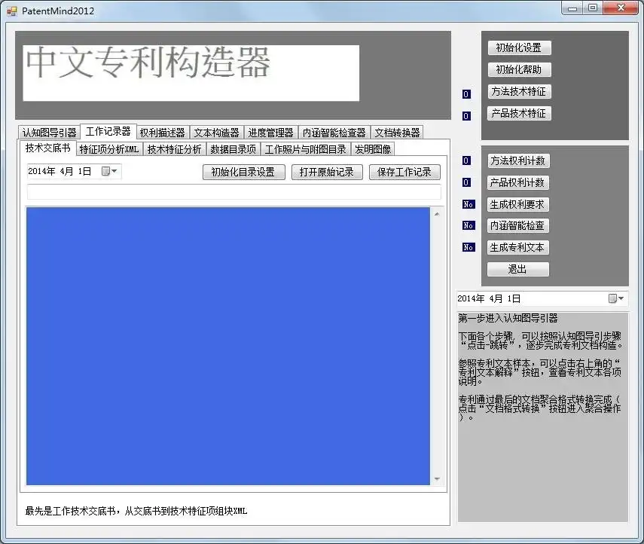Go to 文本构造器 tab
Screen dimensions: 644x544
pos(216,133)
